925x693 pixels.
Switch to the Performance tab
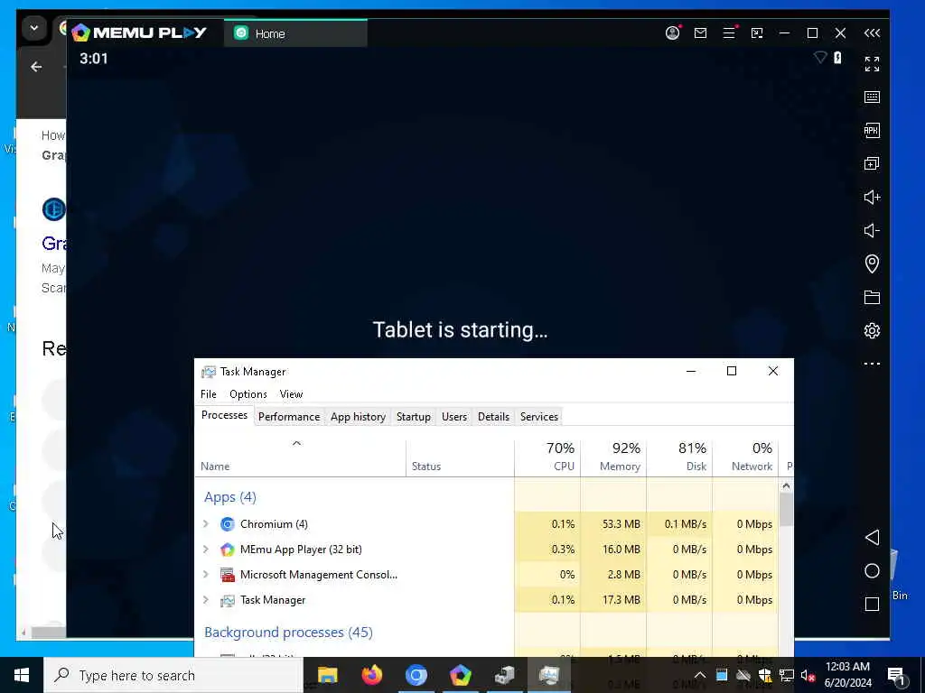[x=289, y=417]
